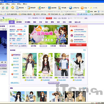Click the dark blue night avatar preview scene
This screenshot has height=104, width=104.
click(3, 46)
